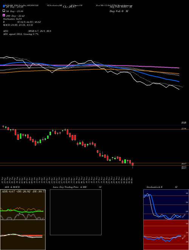189x250 pixels.
Task: Click the ADX (MGR) 6.7, 26.9, 30.8 line
Action: (27, 31)
